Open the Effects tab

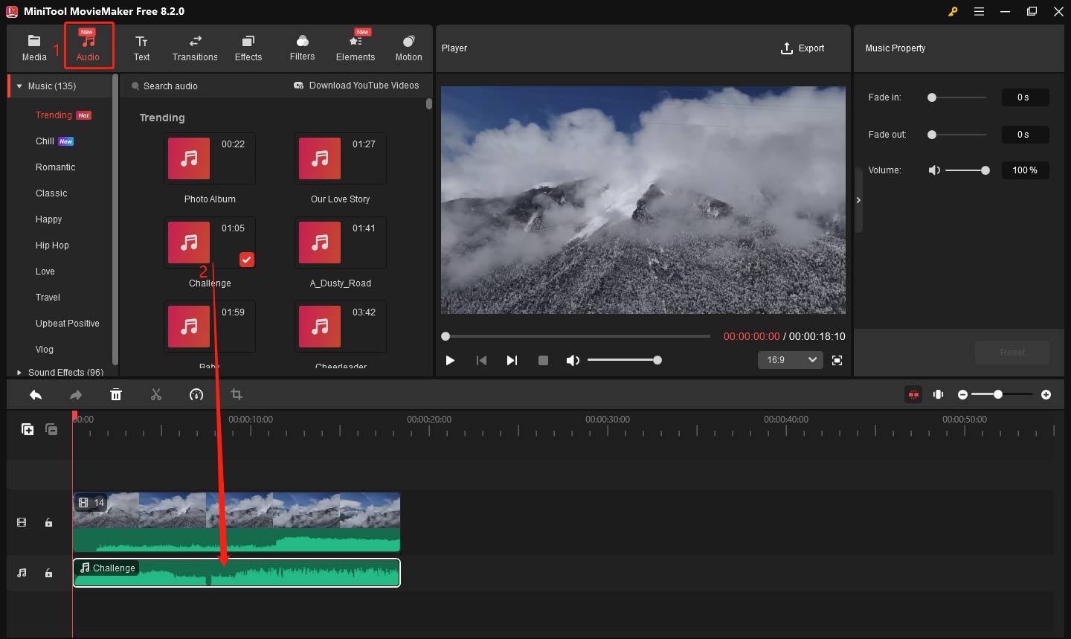(248, 48)
